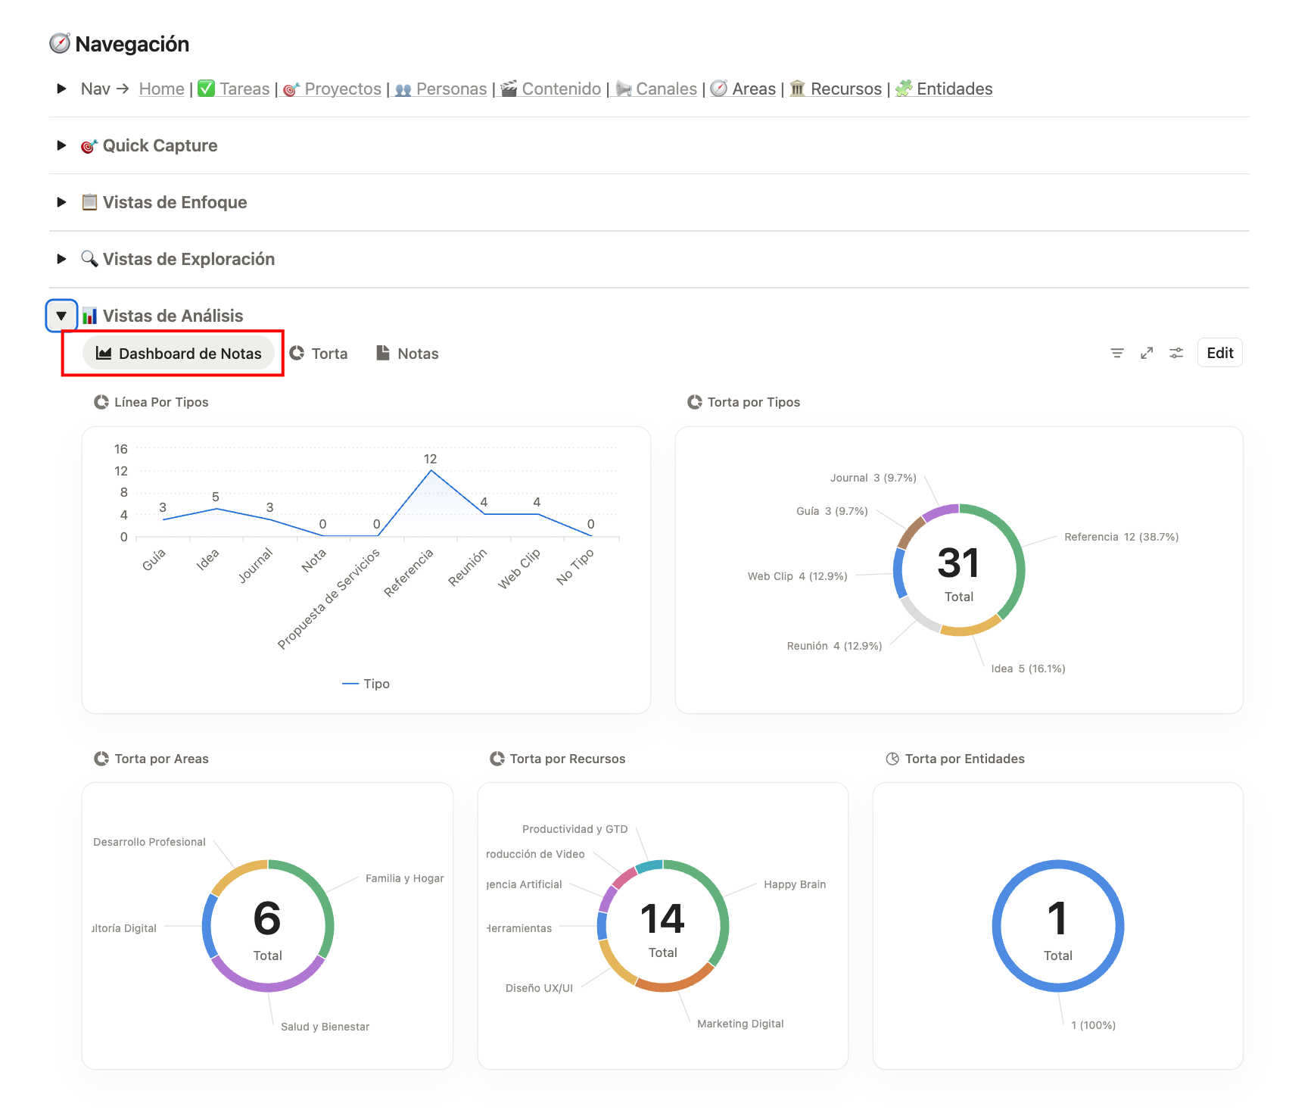Click the 12 peak point at Referencia

431,471
